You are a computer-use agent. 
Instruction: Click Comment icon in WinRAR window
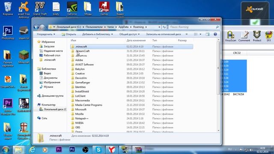[244, 36]
